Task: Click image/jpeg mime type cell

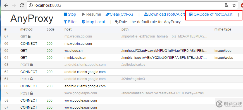Action: (x=223, y=51)
